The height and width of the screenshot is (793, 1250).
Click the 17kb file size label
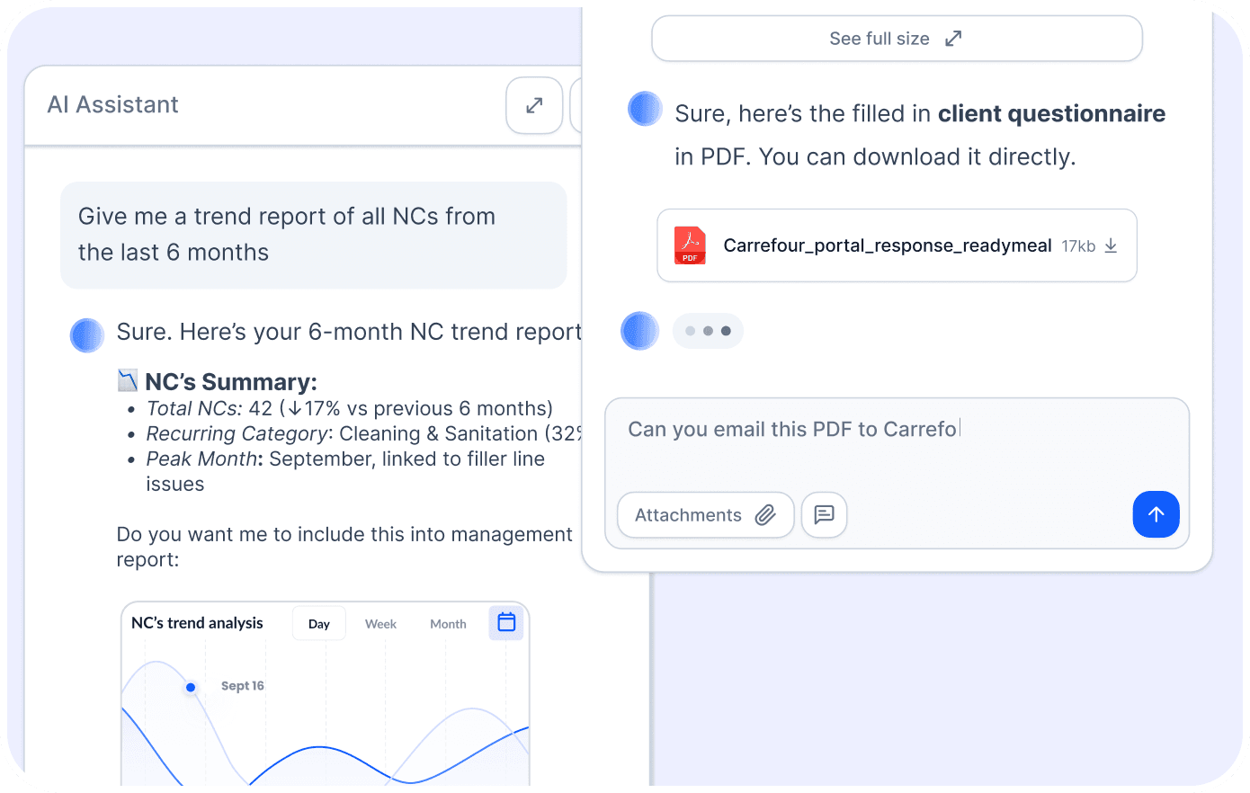click(1078, 246)
